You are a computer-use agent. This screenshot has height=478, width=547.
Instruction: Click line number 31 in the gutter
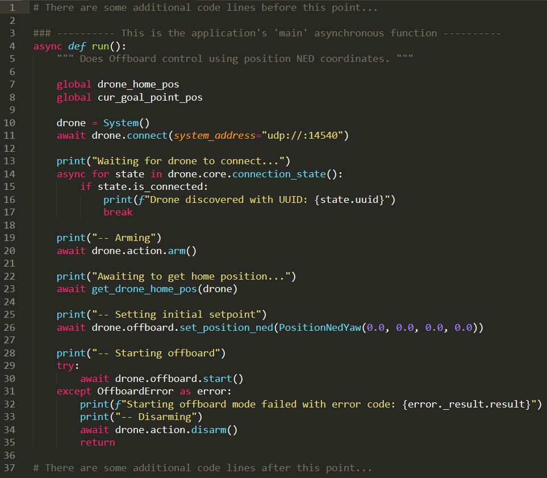[10, 391]
